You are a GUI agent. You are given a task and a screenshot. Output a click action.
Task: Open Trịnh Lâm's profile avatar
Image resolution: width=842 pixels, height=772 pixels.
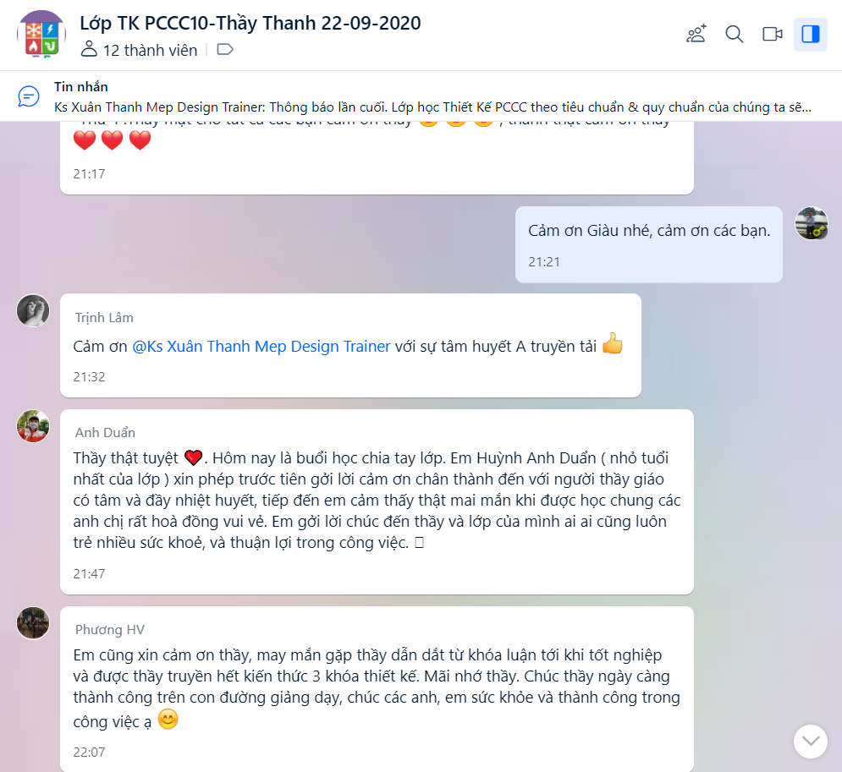click(x=33, y=310)
